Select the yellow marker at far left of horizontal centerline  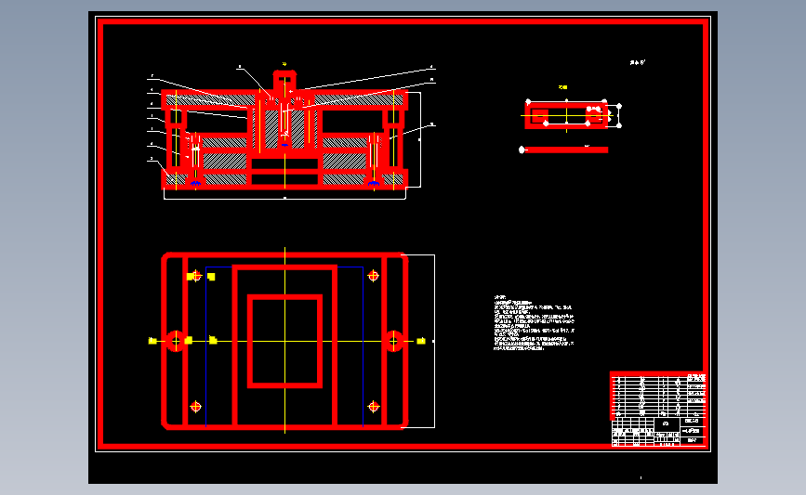(152, 341)
